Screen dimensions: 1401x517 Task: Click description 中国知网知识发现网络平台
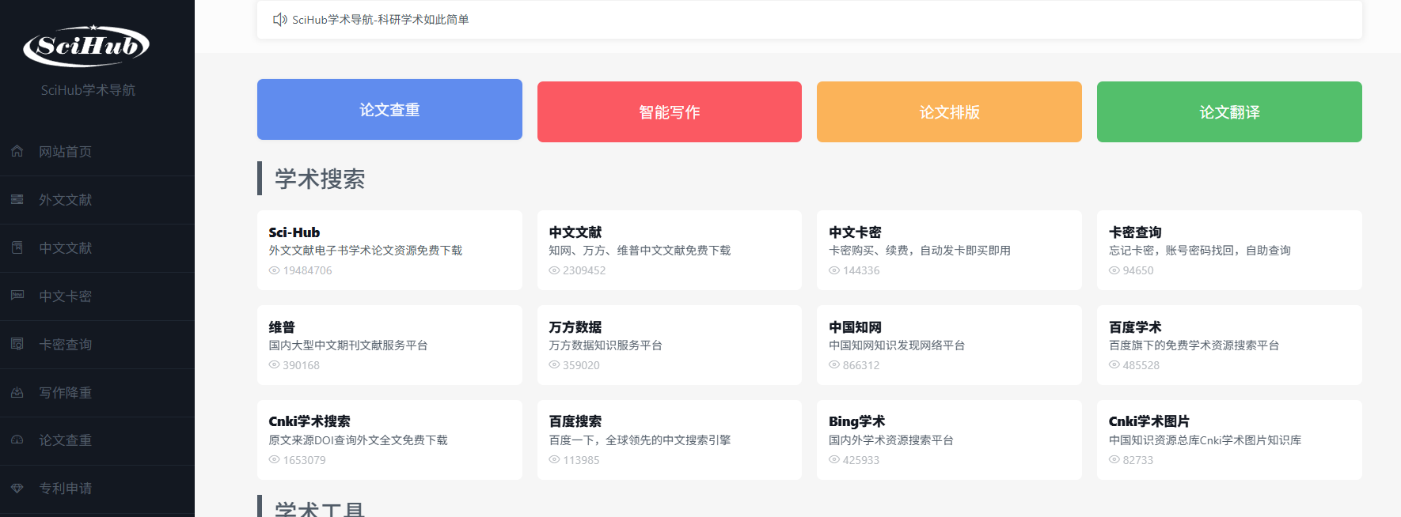897,345
